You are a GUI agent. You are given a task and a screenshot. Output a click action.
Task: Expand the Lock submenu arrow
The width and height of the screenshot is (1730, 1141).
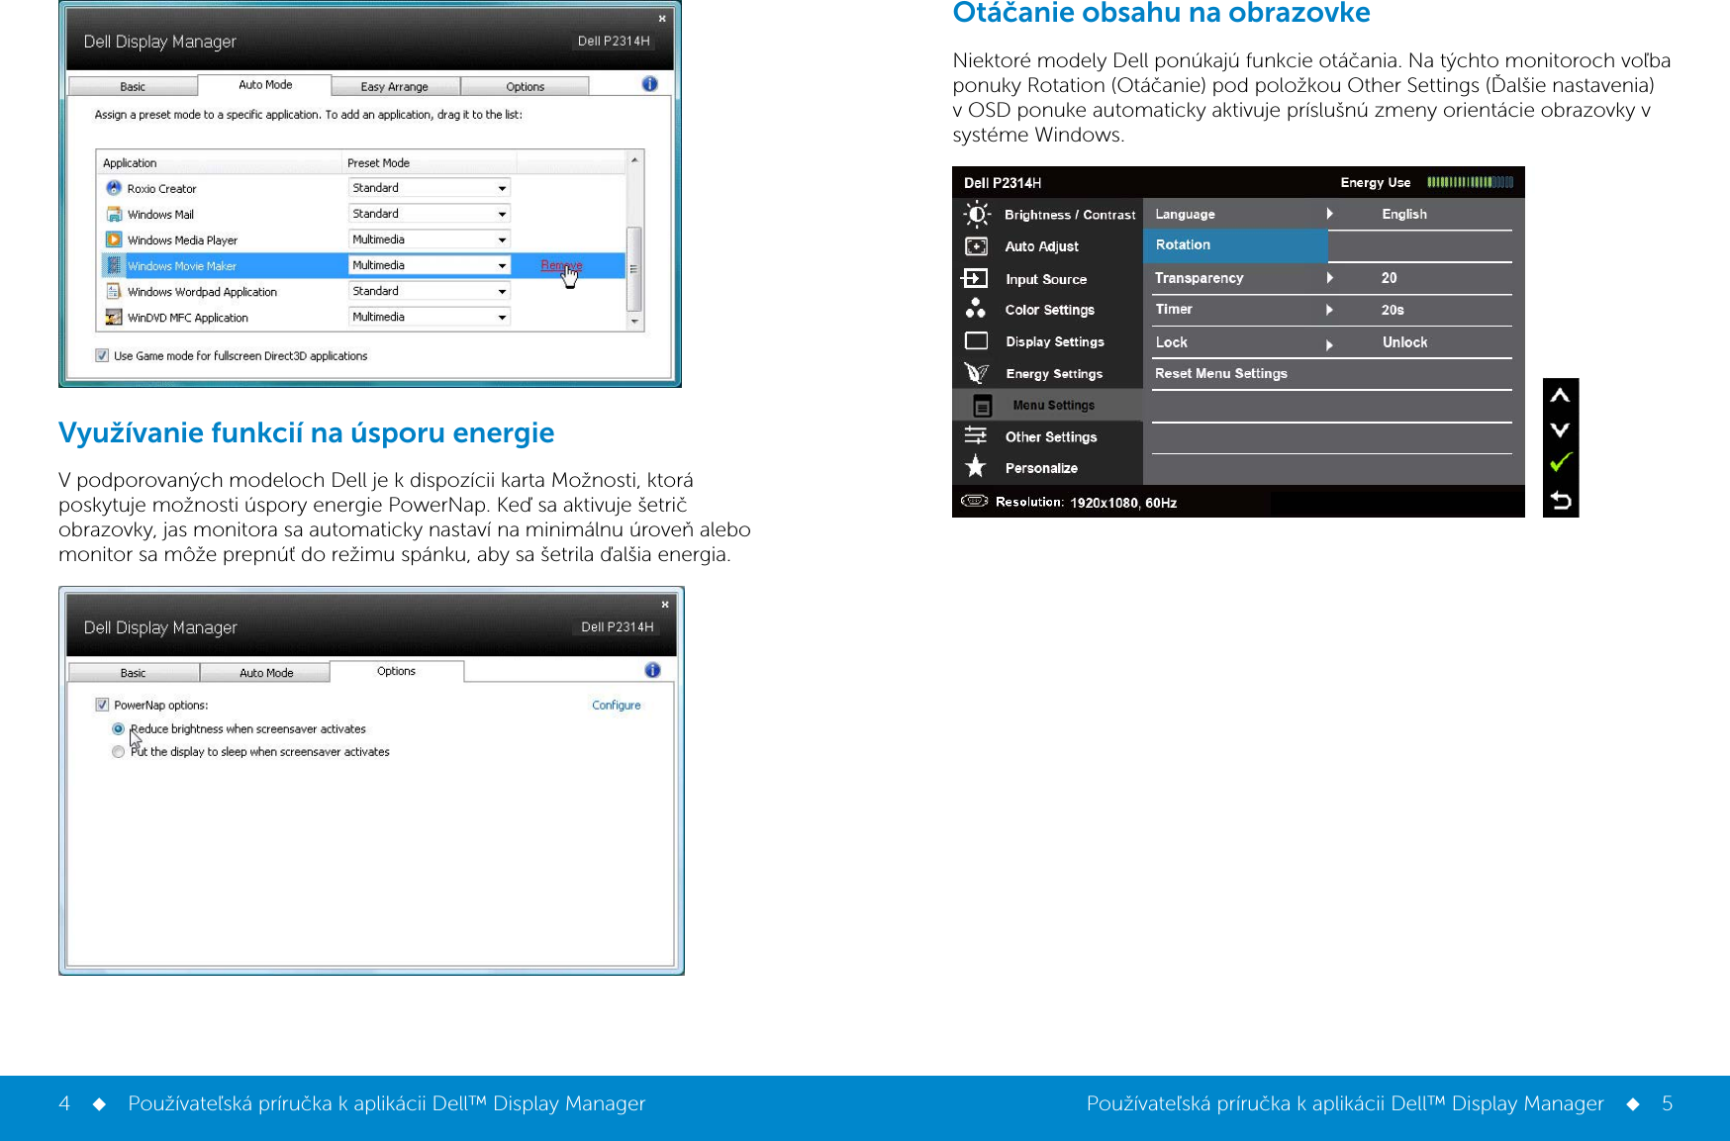click(1329, 344)
